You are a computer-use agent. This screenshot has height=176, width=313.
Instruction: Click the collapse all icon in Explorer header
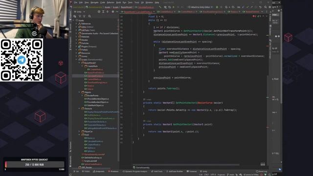tap(108, 12)
